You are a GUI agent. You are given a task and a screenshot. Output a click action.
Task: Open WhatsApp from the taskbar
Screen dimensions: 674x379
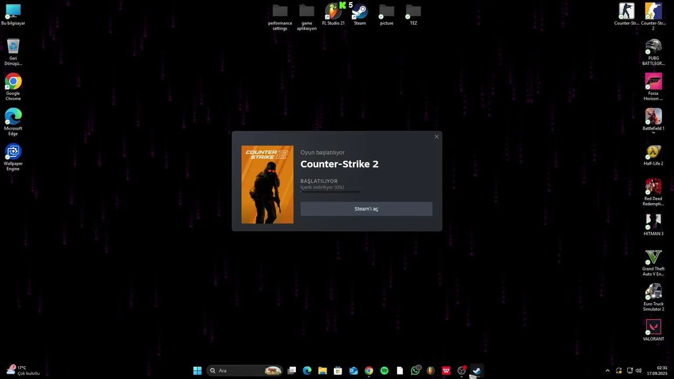tap(415, 371)
